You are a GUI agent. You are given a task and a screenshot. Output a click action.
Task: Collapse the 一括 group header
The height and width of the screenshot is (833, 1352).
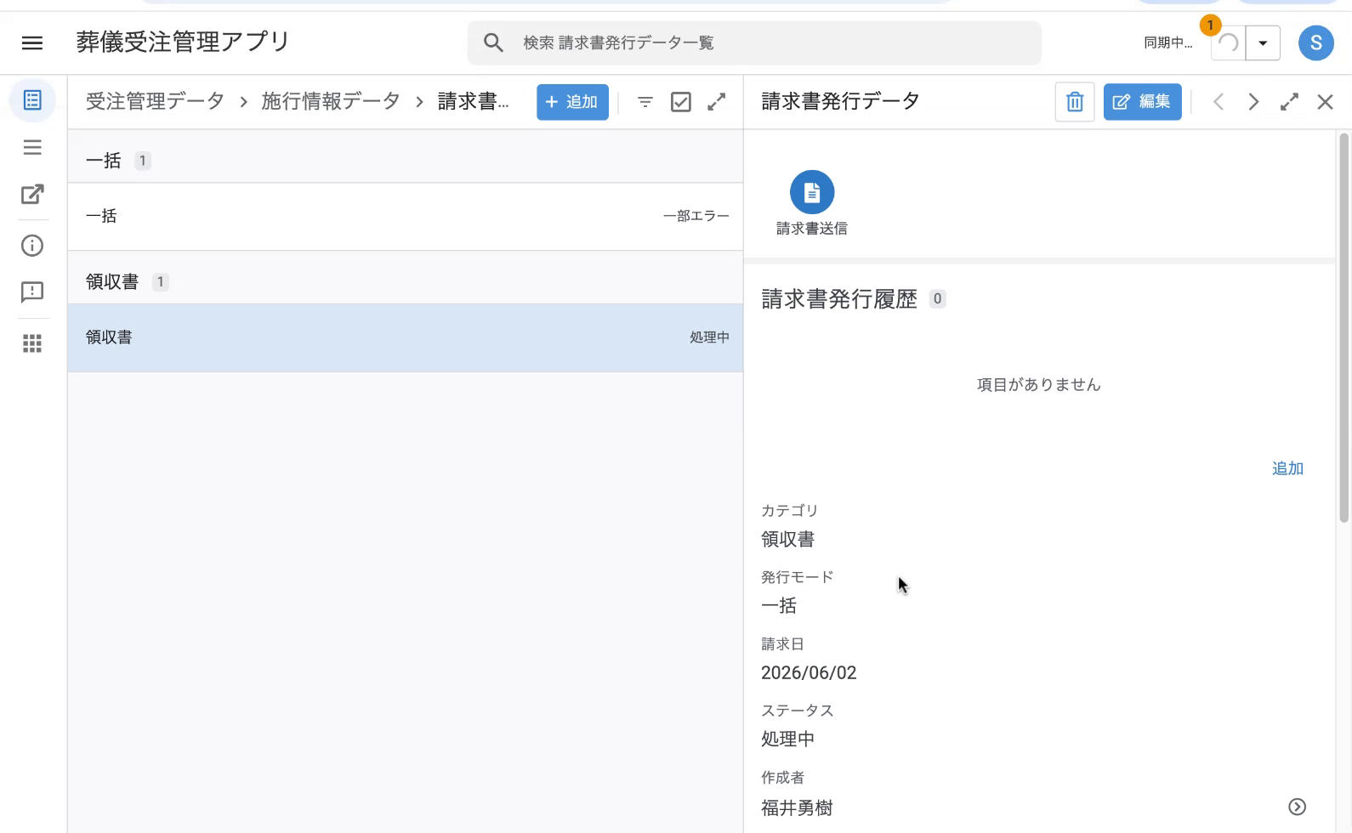coord(405,161)
